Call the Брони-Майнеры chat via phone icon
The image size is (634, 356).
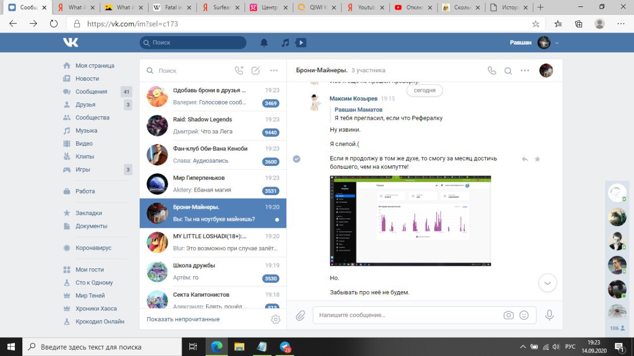tap(492, 70)
